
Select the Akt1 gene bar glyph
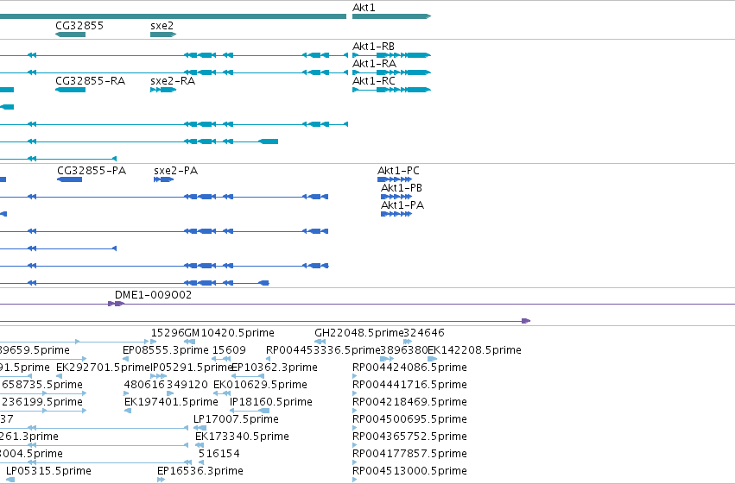[391, 16]
